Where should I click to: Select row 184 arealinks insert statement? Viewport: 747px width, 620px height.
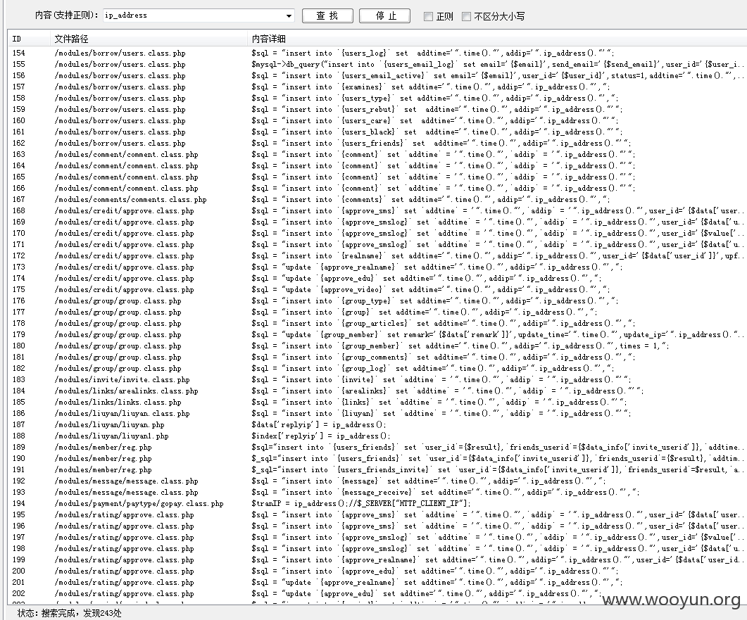447,391
